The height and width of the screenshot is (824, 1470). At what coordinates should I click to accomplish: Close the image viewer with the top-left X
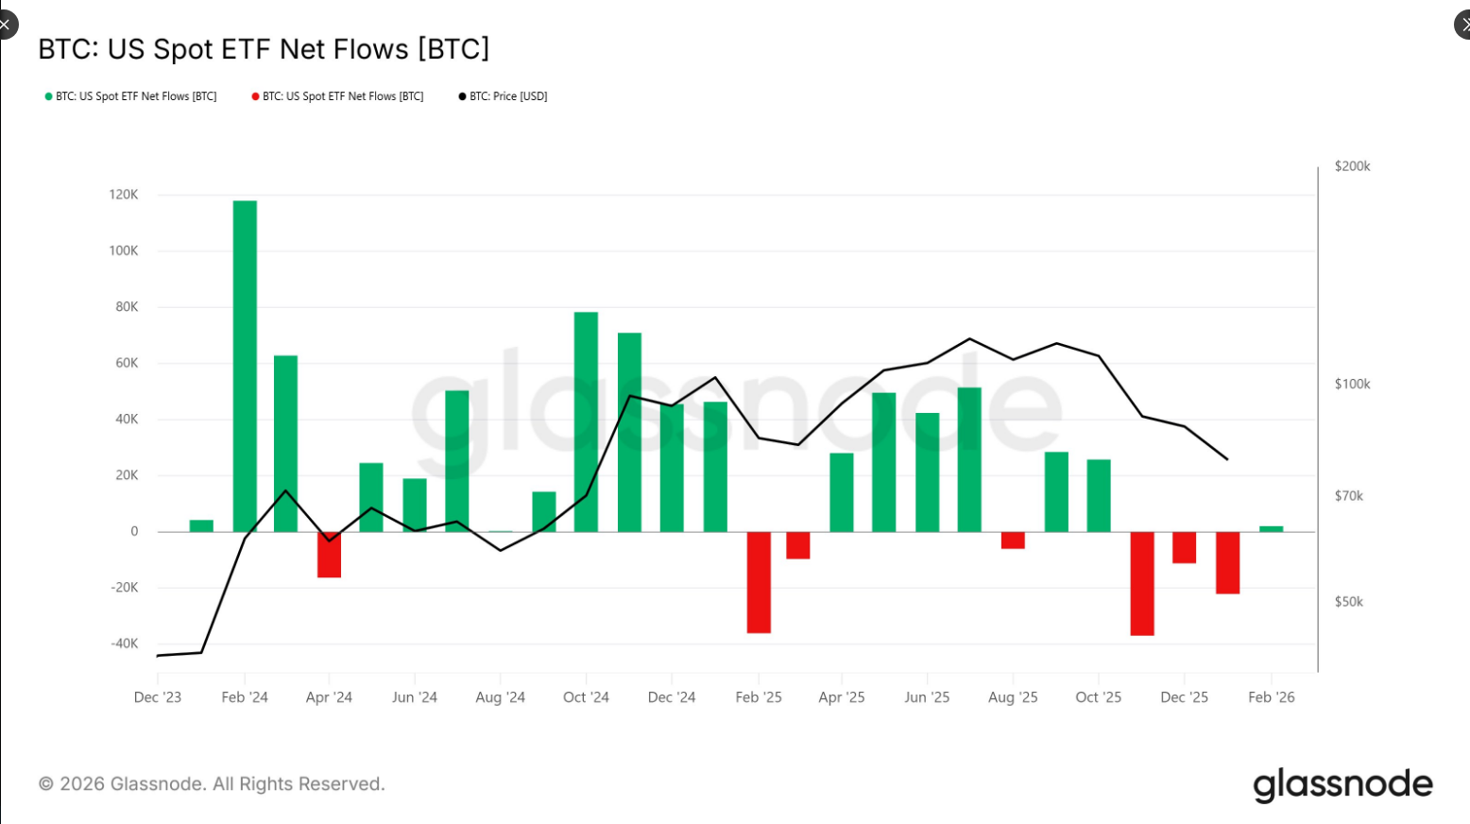pyautogui.click(x=5, y=25)
